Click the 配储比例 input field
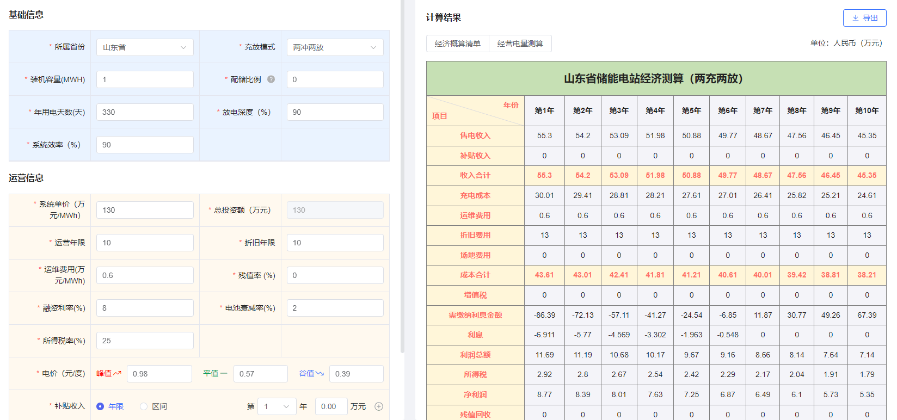Screen dimensions: 897x420 335,79
